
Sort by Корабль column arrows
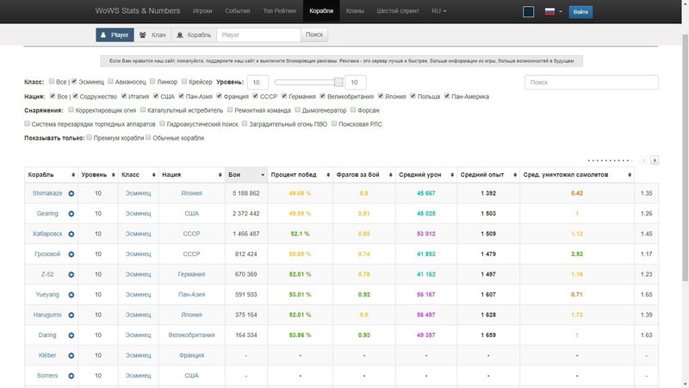[x=73, y=175]
